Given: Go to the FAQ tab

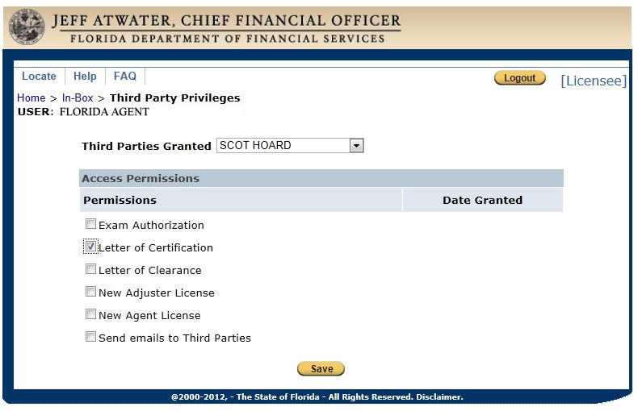Looking at the screenshot, I should click(x=125, y=76).
